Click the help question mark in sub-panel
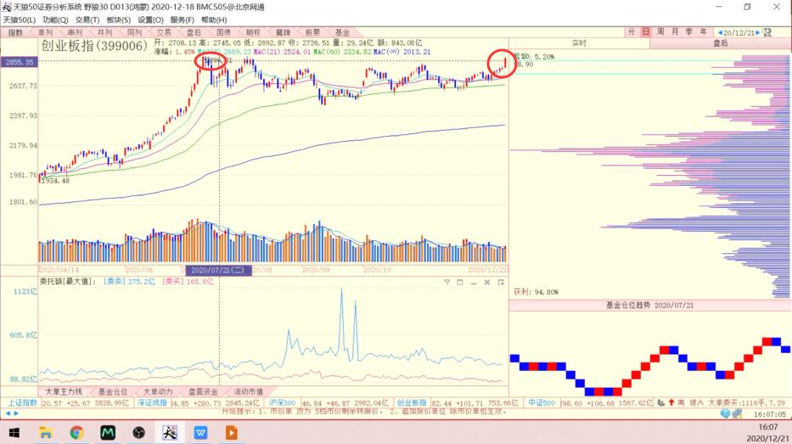This screenshot has height=444, width=792. pos(447,283)
